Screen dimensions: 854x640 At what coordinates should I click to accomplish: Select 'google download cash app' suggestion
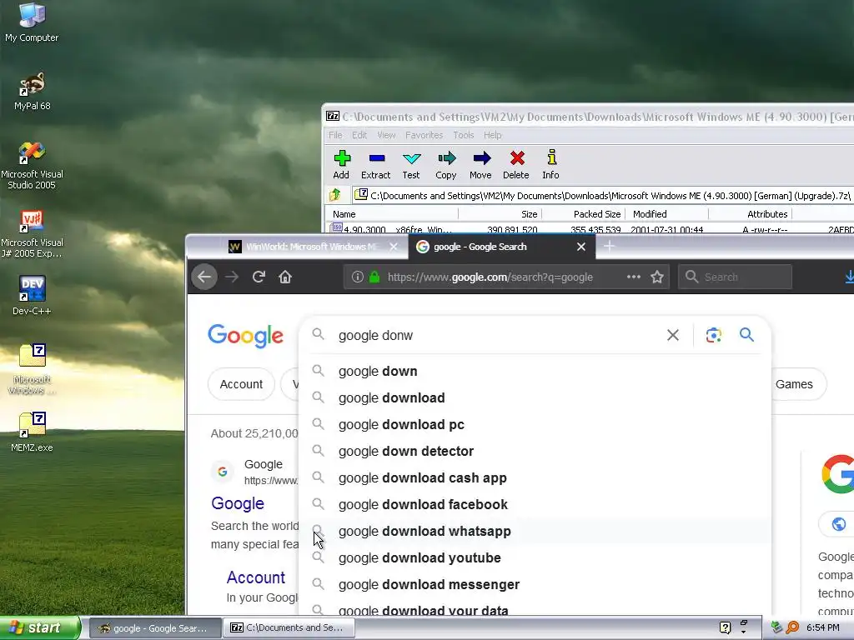point(535,477)
